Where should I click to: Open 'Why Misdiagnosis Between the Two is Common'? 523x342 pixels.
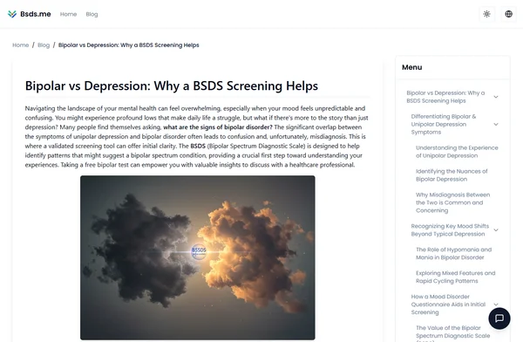tap(452, 202)
